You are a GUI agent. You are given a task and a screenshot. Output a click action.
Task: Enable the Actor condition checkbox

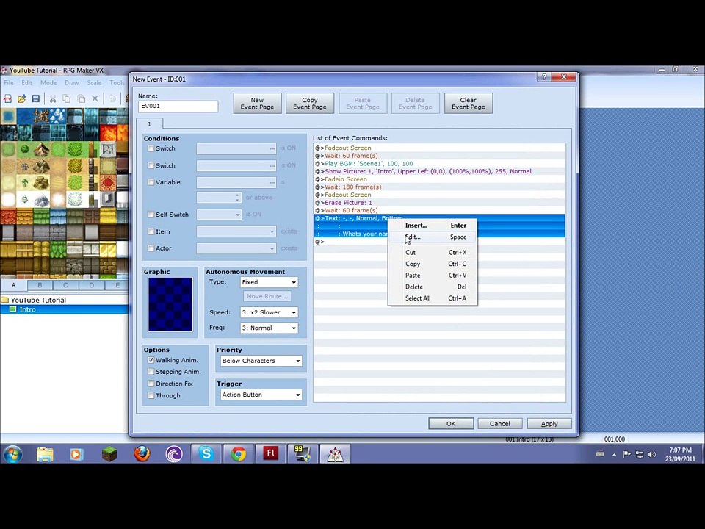click(151, 248)
